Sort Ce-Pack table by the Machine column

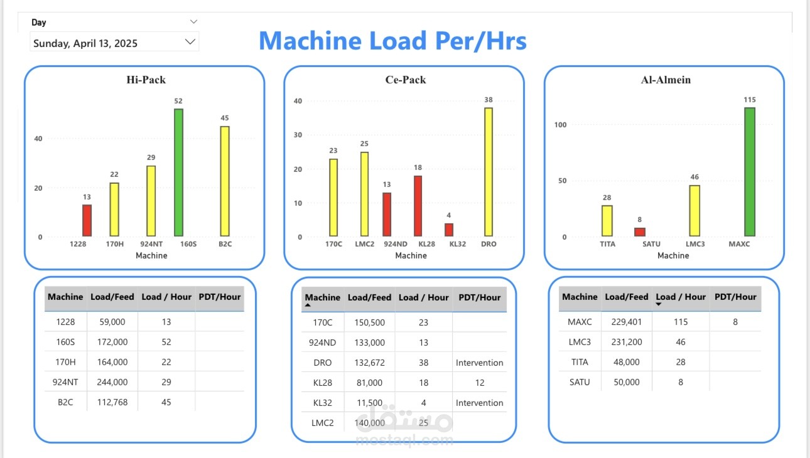tap(322, 298)
